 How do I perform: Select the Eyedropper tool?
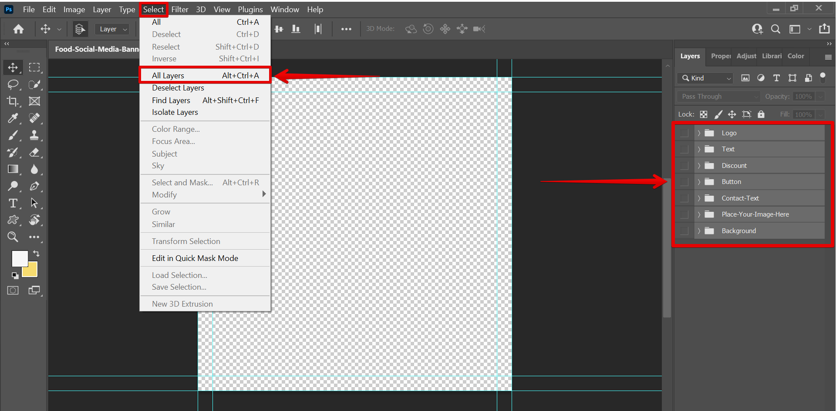[x=13, y=118]
